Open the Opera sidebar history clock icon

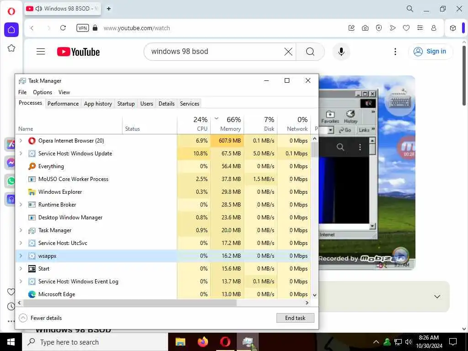coord(11,306)
